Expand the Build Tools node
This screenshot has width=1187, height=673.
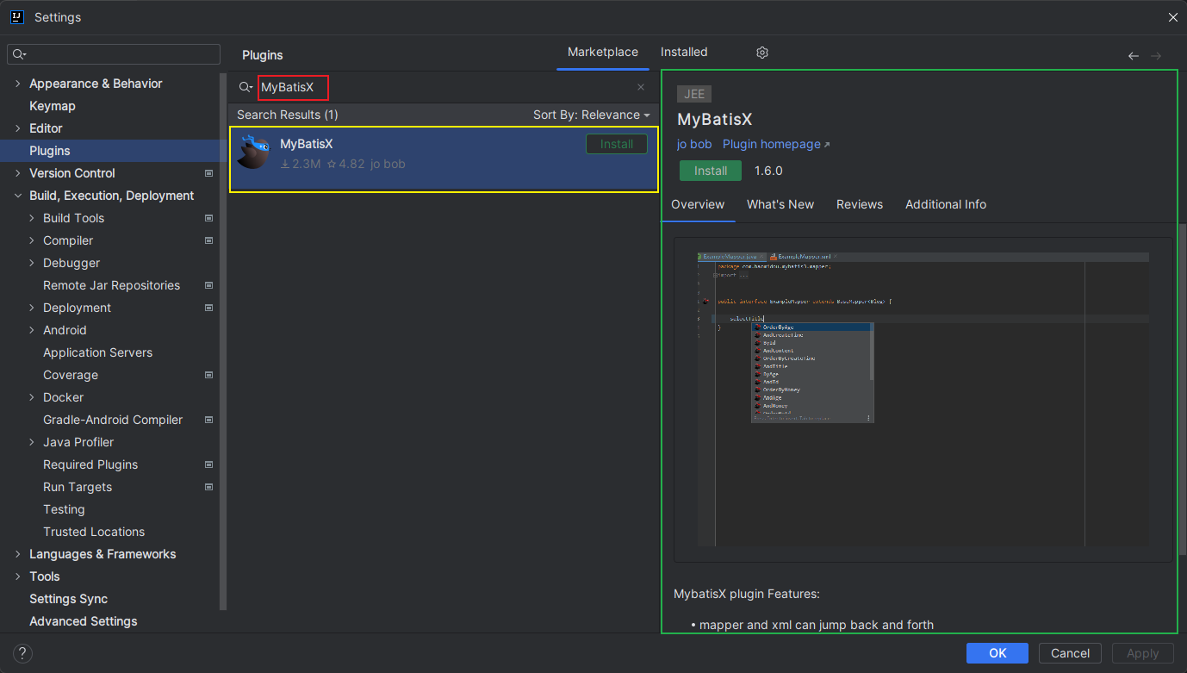32,218
